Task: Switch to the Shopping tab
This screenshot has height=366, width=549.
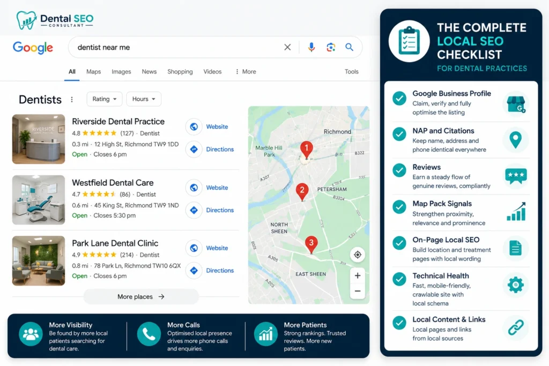Action: [180, 71]
